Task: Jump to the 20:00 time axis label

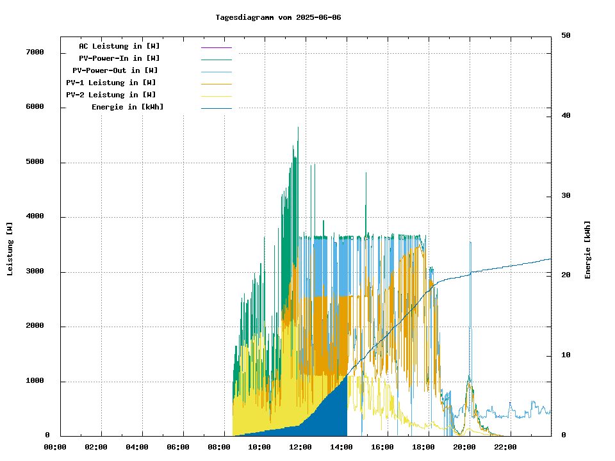Action: point(464,447)
